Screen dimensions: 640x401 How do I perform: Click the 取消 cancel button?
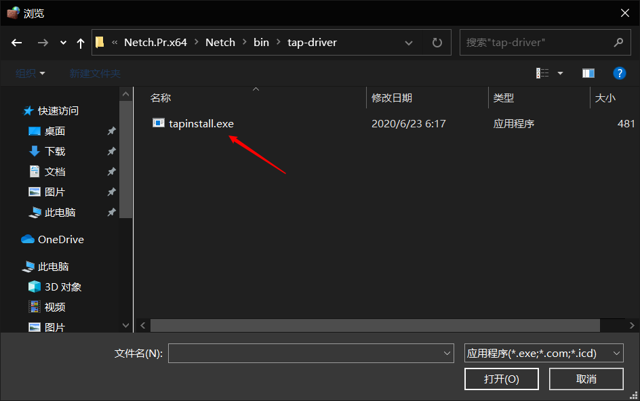(586, 379)
